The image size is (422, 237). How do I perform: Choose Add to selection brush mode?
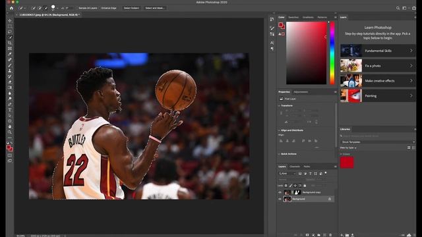tap(40, 8)
